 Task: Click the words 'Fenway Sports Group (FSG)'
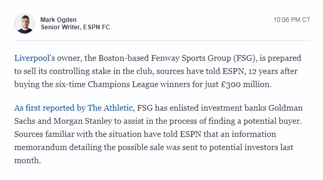tap(204, 58)
